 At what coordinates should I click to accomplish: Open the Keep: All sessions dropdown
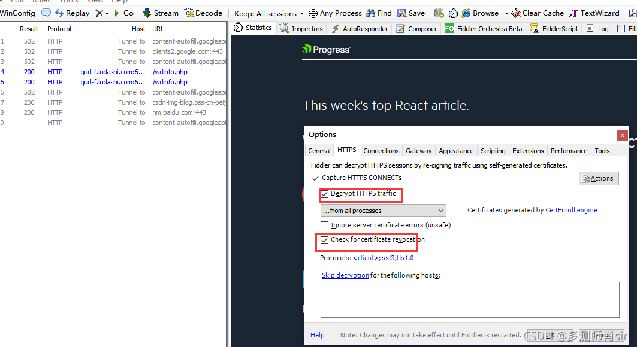[269, 13]
